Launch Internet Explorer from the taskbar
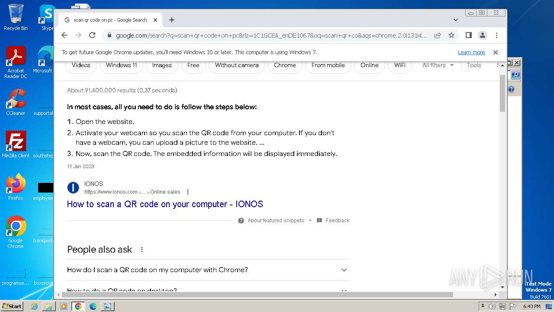 tap(35, 306)
